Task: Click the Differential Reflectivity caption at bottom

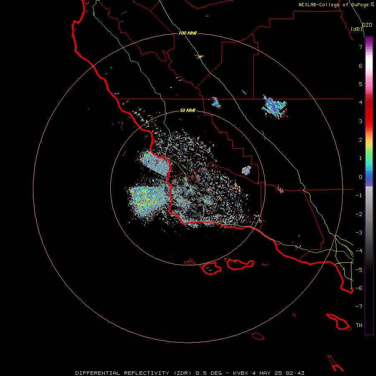Action: (190, 373)
